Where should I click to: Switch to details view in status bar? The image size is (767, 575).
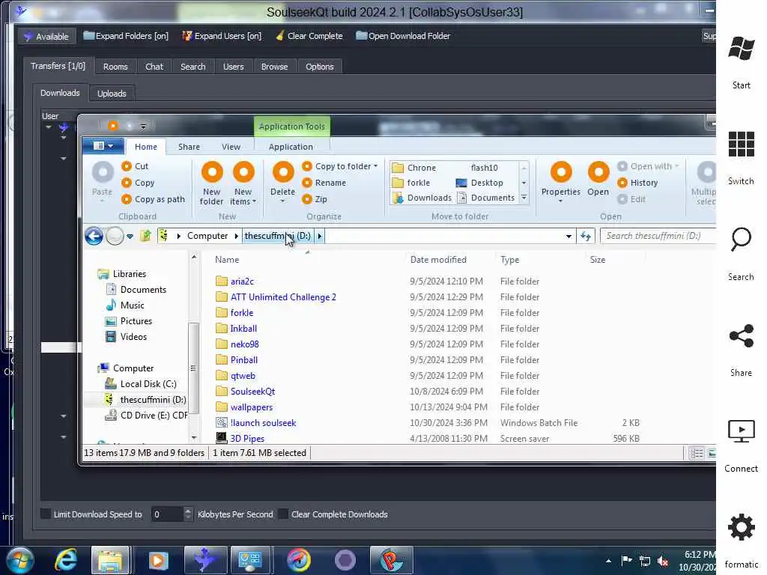pos(697,453)
